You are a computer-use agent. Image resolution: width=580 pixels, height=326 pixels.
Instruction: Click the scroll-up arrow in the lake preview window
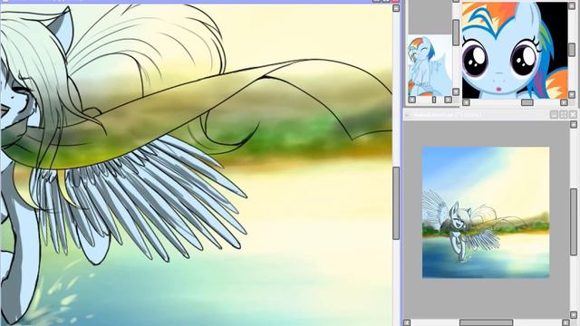(x=574, y=125)
